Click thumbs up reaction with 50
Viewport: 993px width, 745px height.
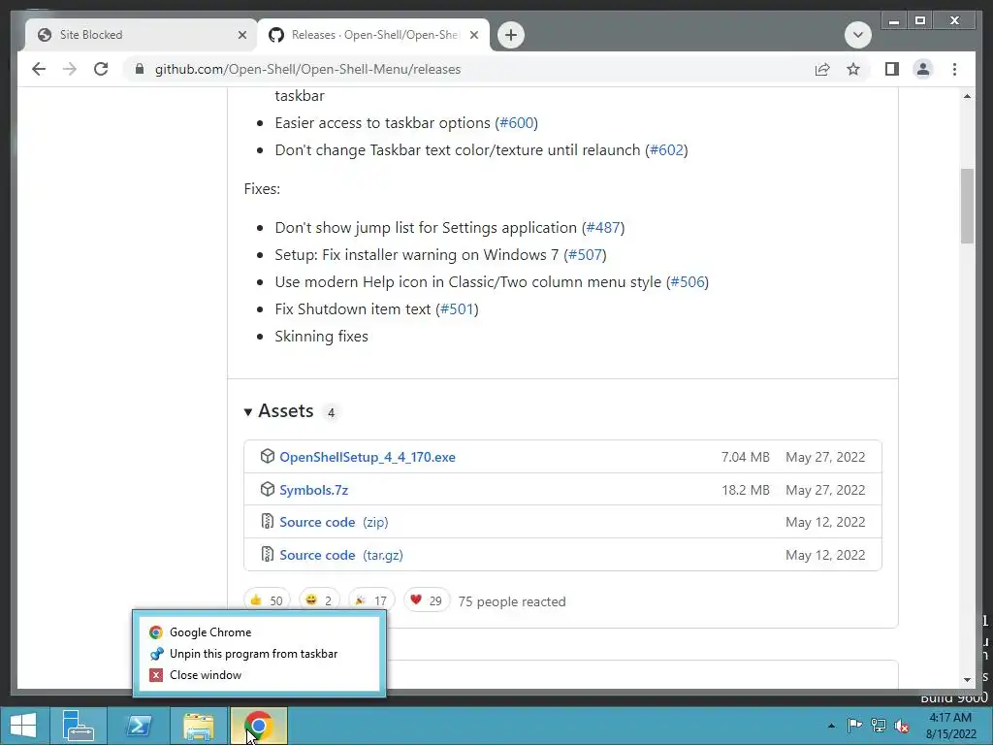pos(267,599)
